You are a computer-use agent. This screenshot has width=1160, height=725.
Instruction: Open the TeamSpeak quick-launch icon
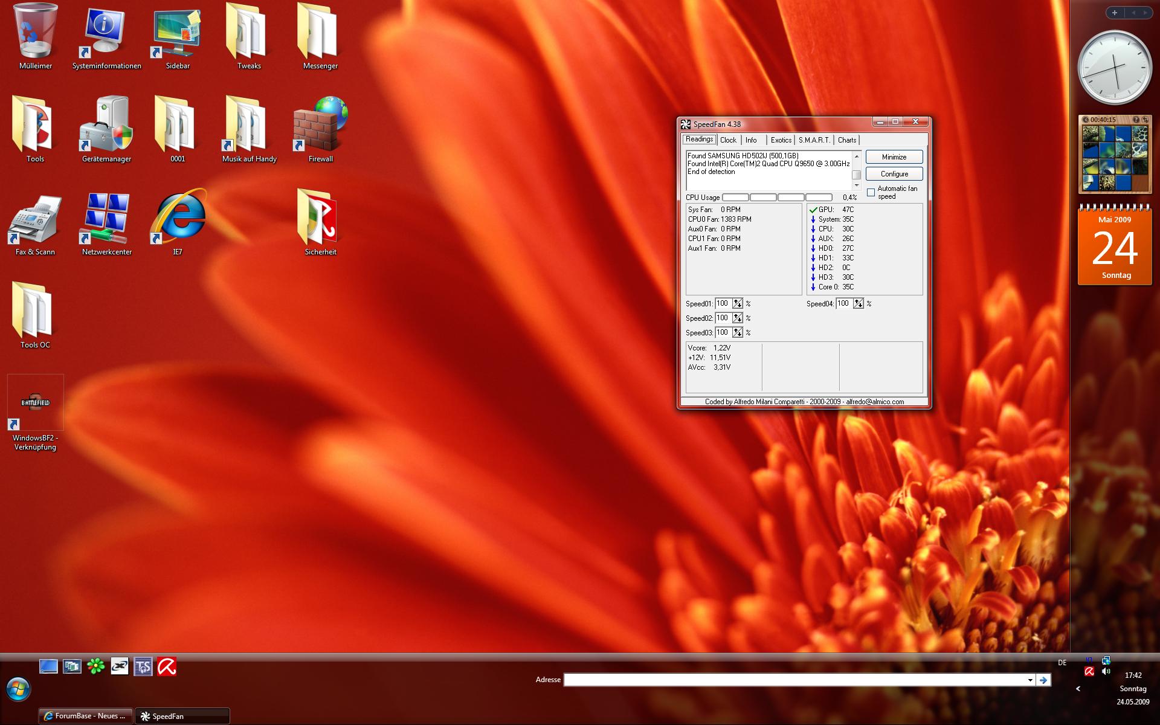[x=143, y=666]
